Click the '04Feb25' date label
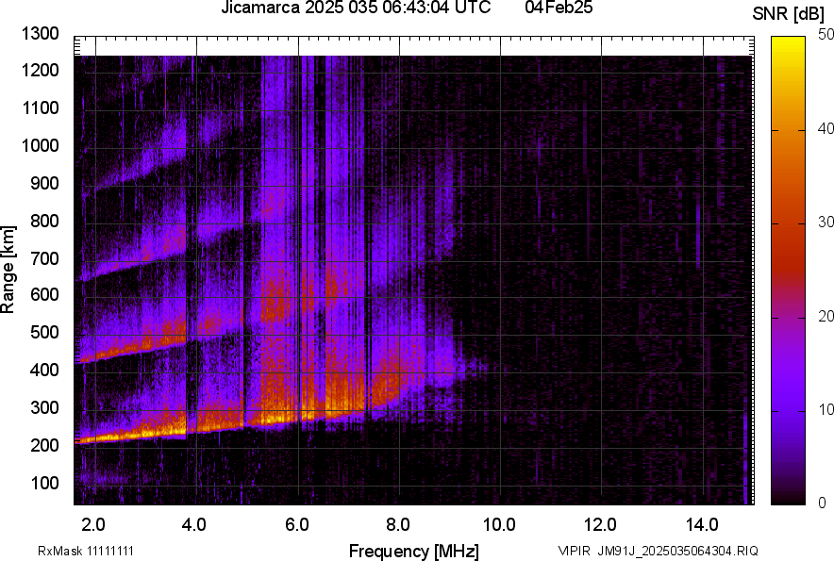 click(553, 8)
